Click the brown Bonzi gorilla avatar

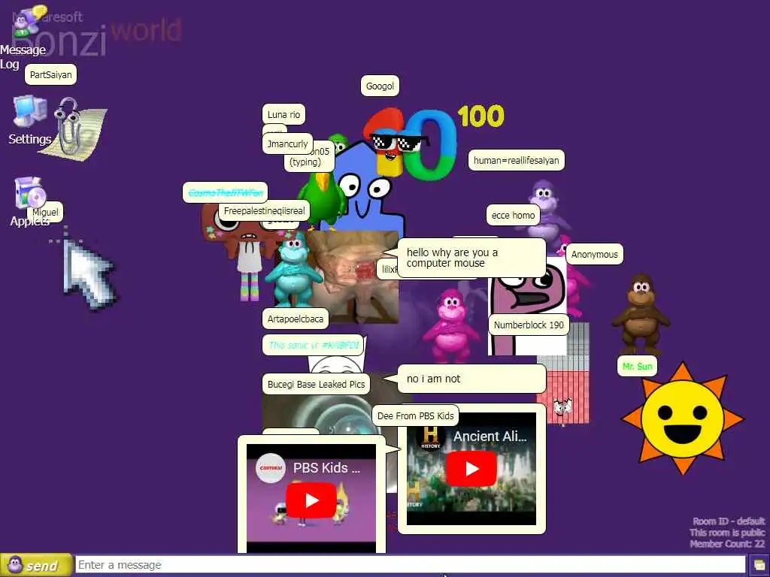(x=641, y=315)
